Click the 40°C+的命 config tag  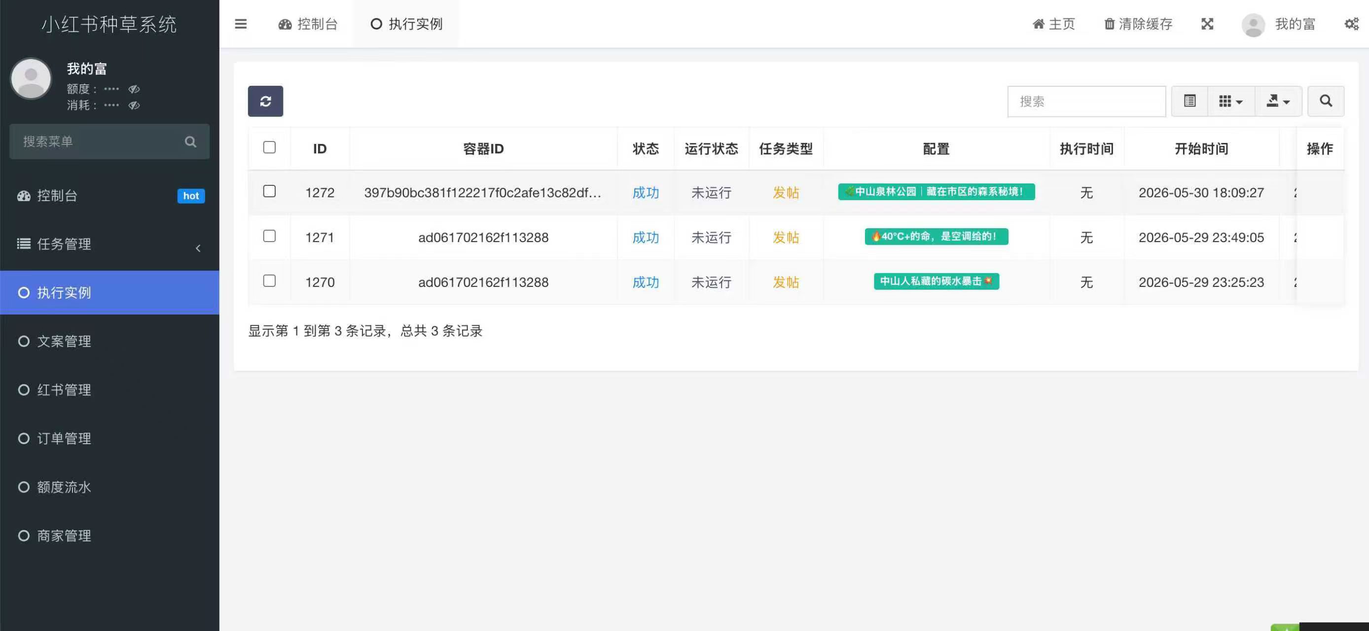(936, 236)
